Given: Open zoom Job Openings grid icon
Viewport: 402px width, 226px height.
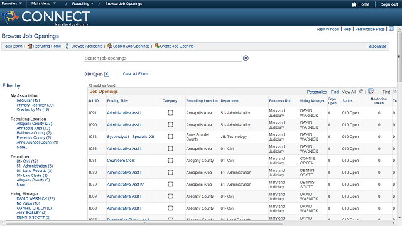Looking at the screenshot, I should pos(362,91).
